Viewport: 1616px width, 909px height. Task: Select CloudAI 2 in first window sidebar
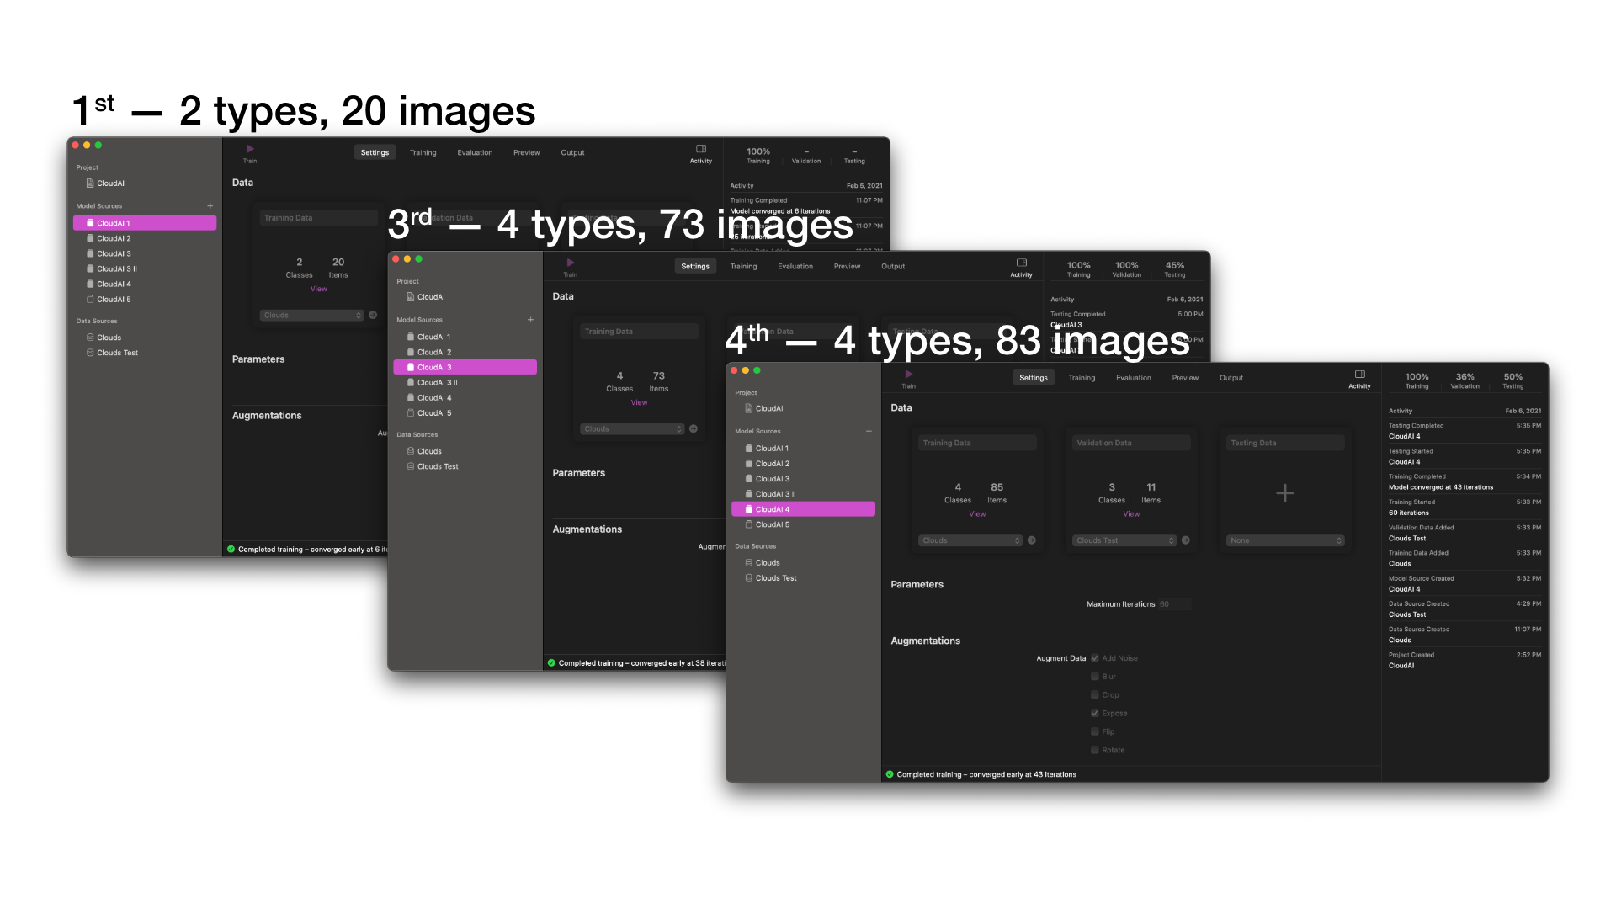click(145, 238)
